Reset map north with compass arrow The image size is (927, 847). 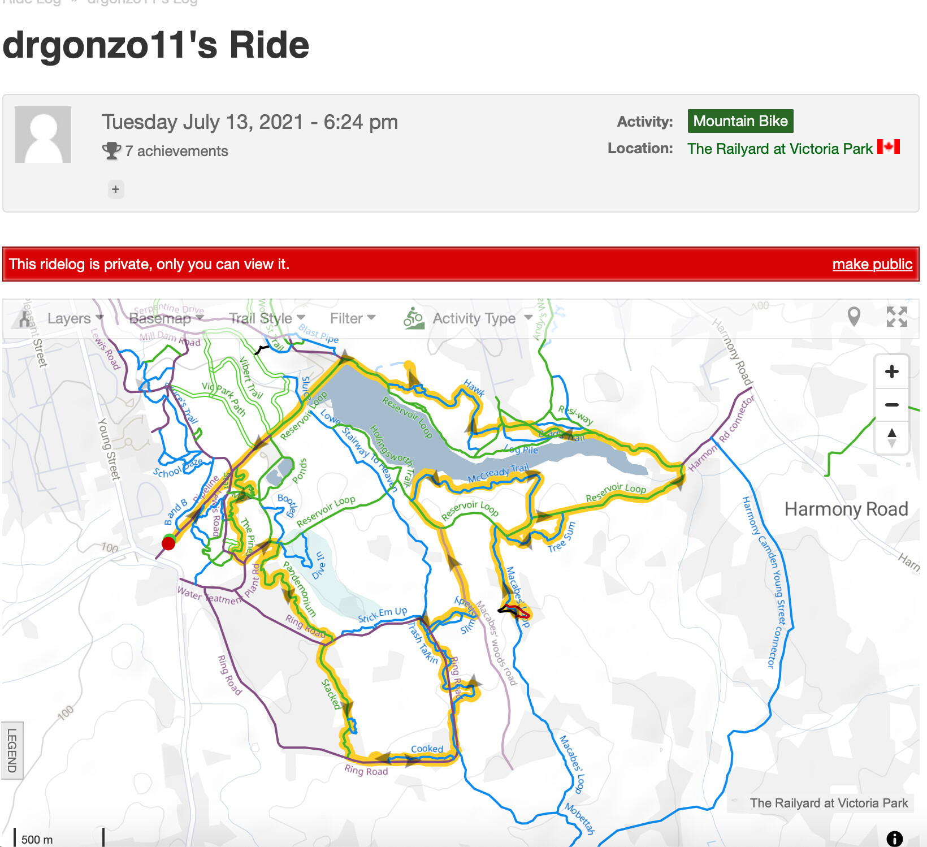coord(891,437)
